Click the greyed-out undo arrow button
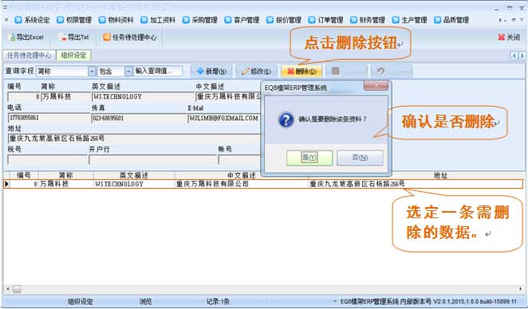 point(392,72)
